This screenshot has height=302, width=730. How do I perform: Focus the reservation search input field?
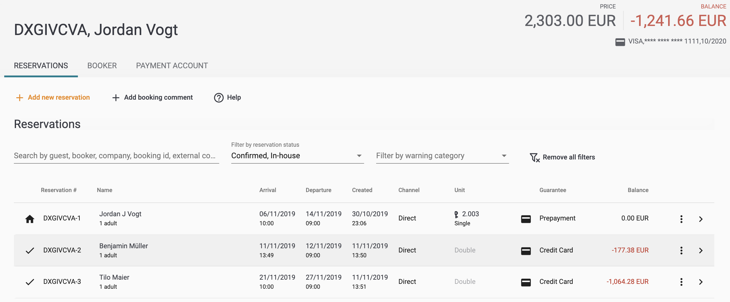tap(116, 156)
